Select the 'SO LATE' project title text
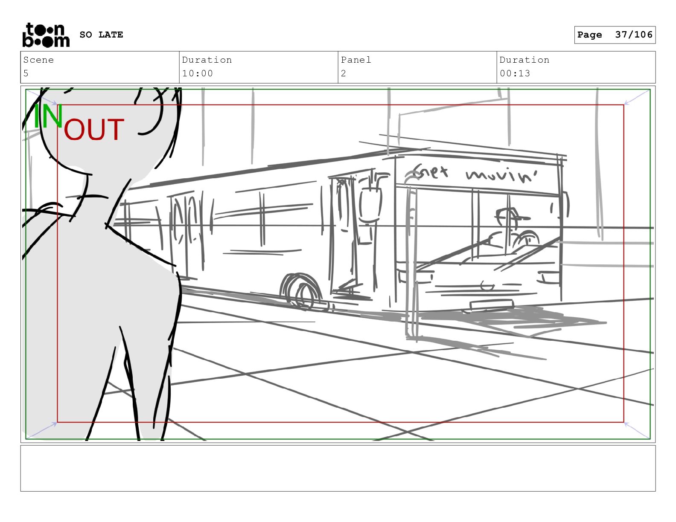Viewport: 676px width, 522px height. [101, 35]
